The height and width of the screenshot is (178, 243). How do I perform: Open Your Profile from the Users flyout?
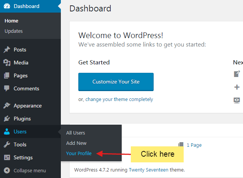[x=79, y=154]
